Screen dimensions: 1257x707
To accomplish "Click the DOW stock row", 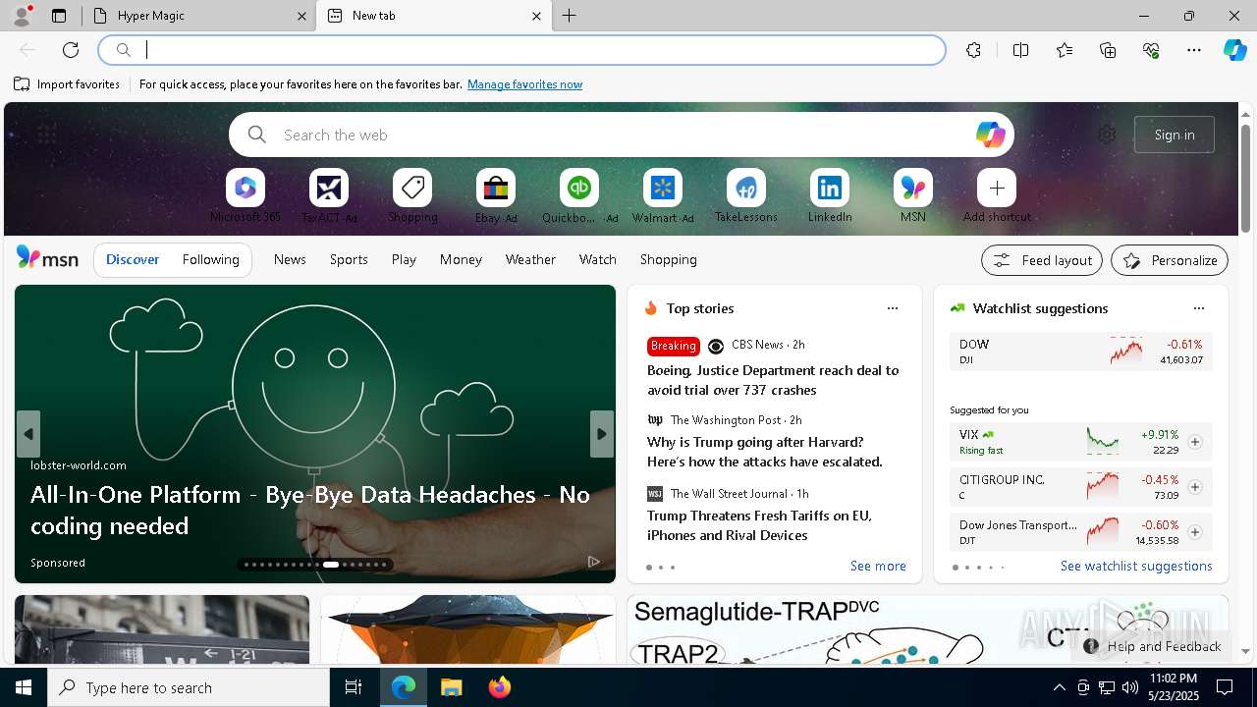I will point(1081,352).
